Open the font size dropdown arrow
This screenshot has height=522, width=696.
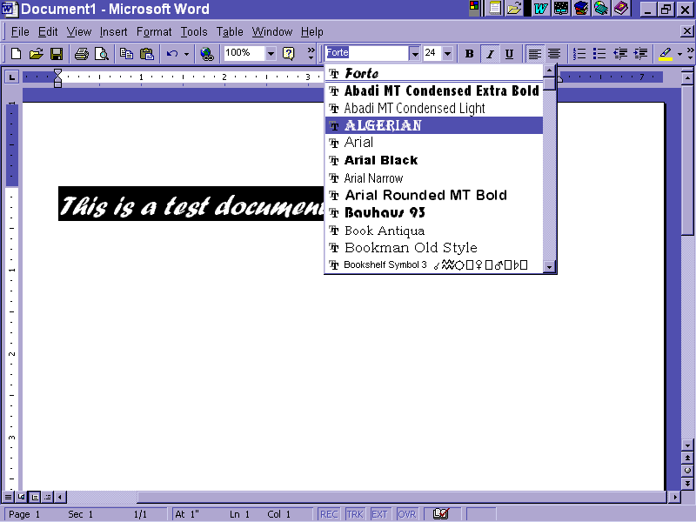pos(448,54)
